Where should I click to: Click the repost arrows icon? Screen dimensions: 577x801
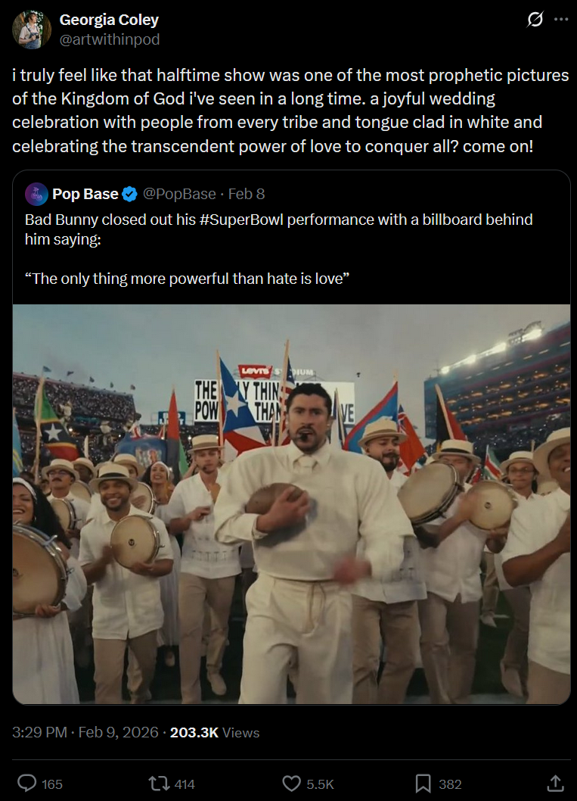(157, 784)
